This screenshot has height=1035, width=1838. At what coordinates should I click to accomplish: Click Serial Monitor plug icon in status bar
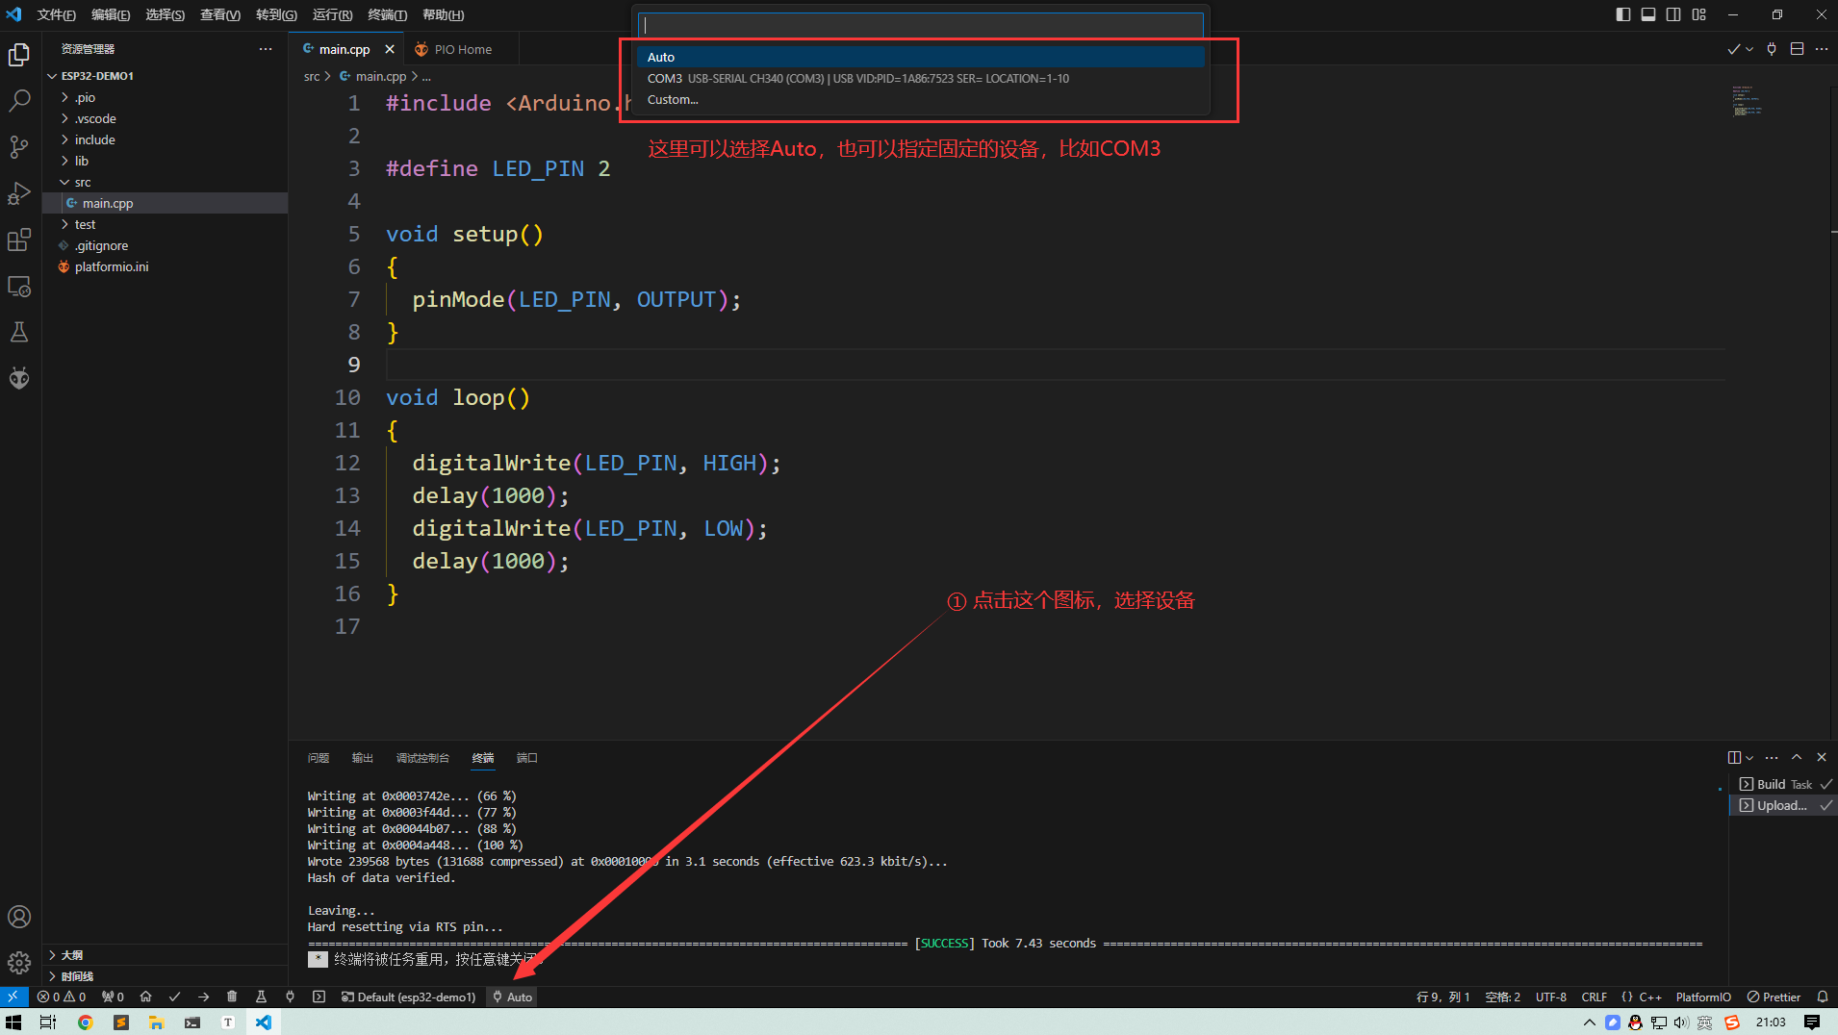(x=290, y=997)
